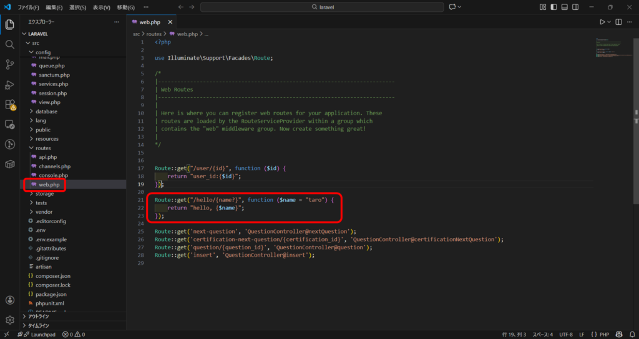The height and width of the screenshot is (339, 639).
Task: Open the ファイル(F) menu
Action: click(x=28, y=7)
